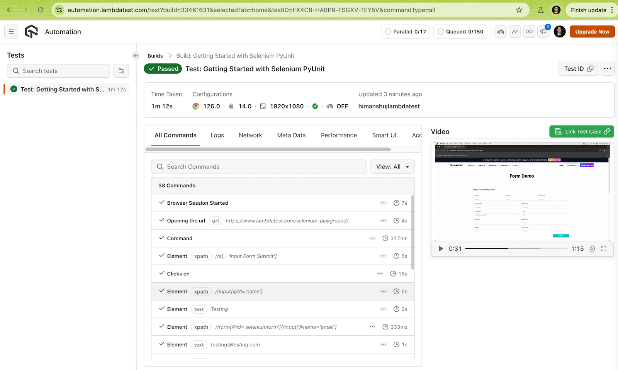The image size is (618, 370).
Task: Enter fullscreen mode on the video player
Action: click(x=604, y=249)
